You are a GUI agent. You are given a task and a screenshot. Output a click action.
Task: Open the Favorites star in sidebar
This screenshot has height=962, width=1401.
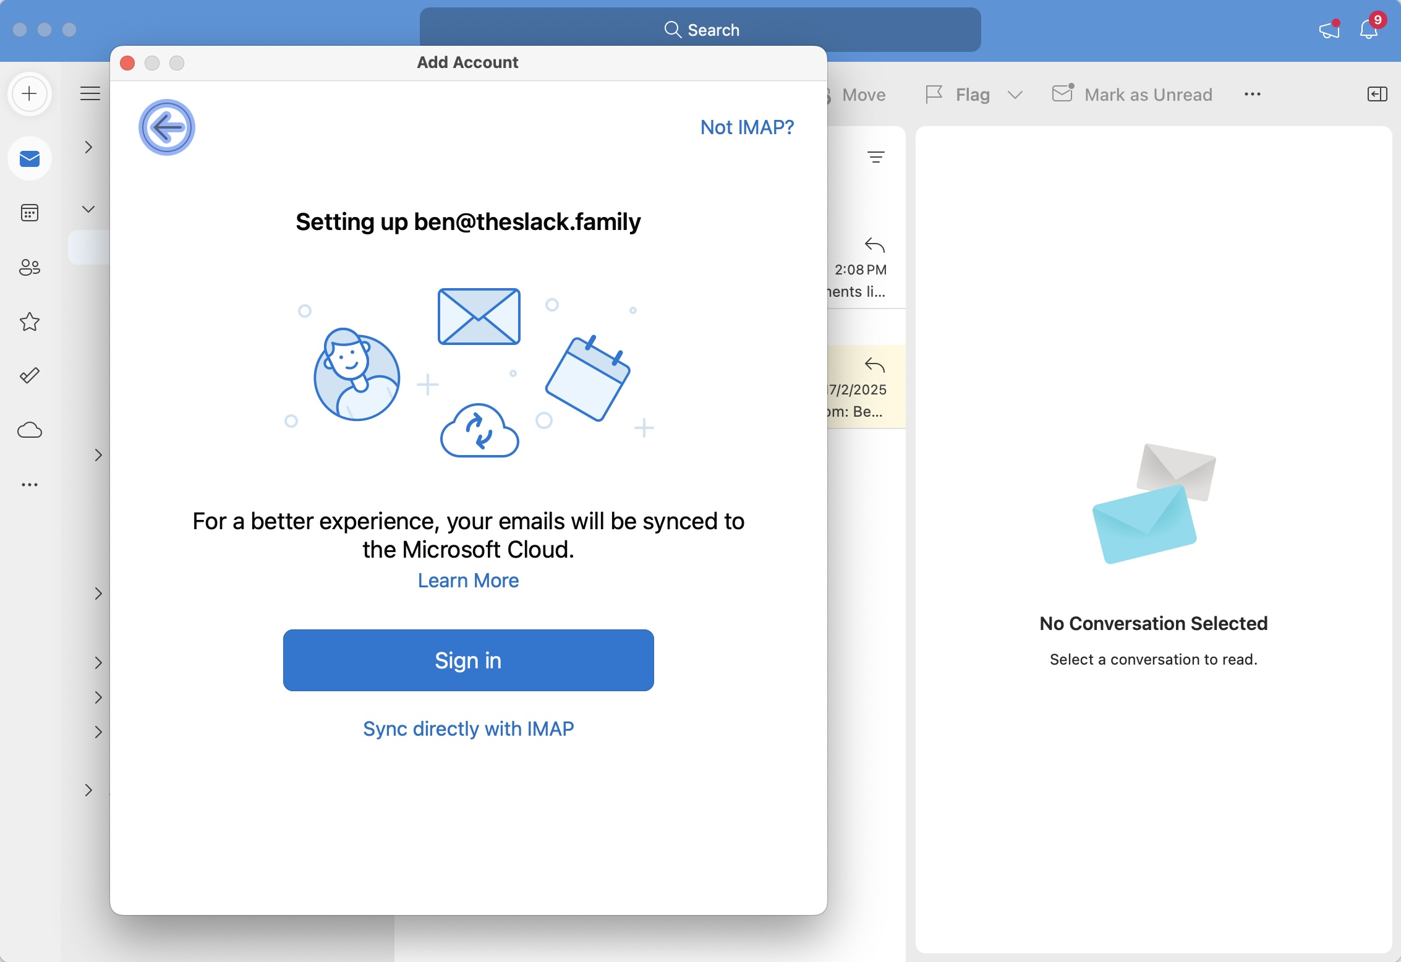pyautogui.click(x=30, y=321)
